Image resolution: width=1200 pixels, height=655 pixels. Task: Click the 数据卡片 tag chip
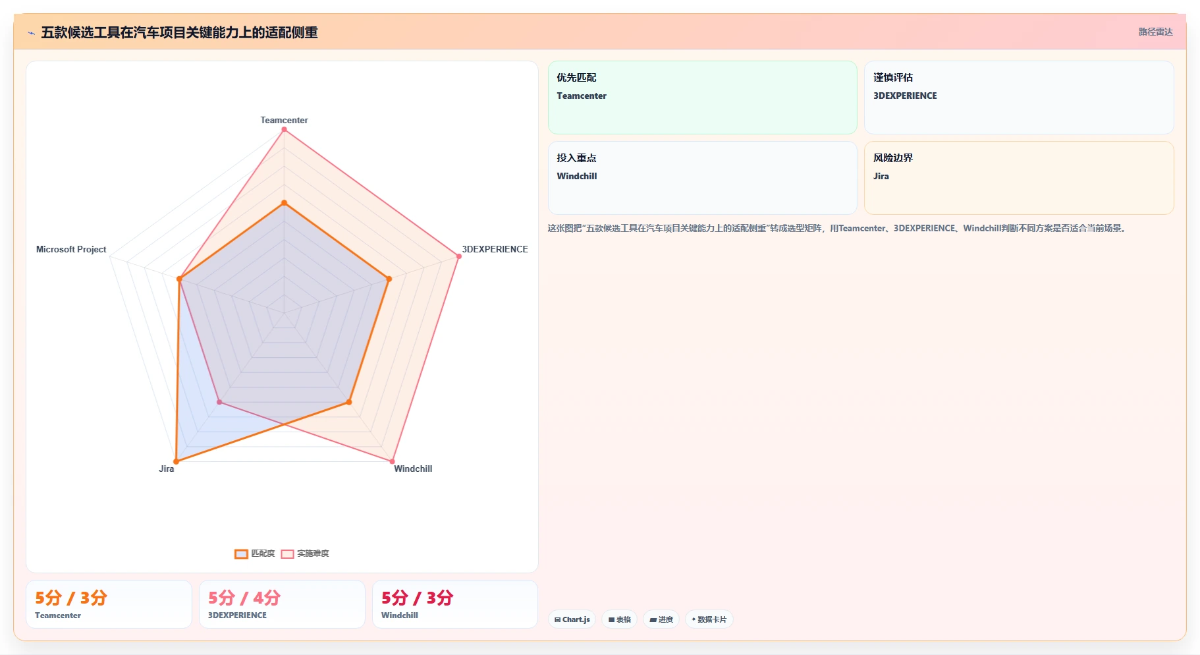point(709,619)
